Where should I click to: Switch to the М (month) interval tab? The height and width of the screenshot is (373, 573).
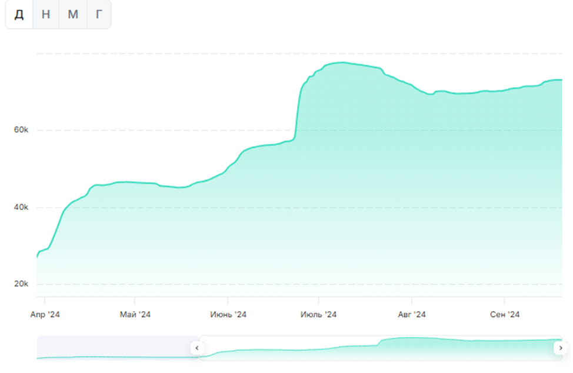pyautogui.click(x=73, y=15)
